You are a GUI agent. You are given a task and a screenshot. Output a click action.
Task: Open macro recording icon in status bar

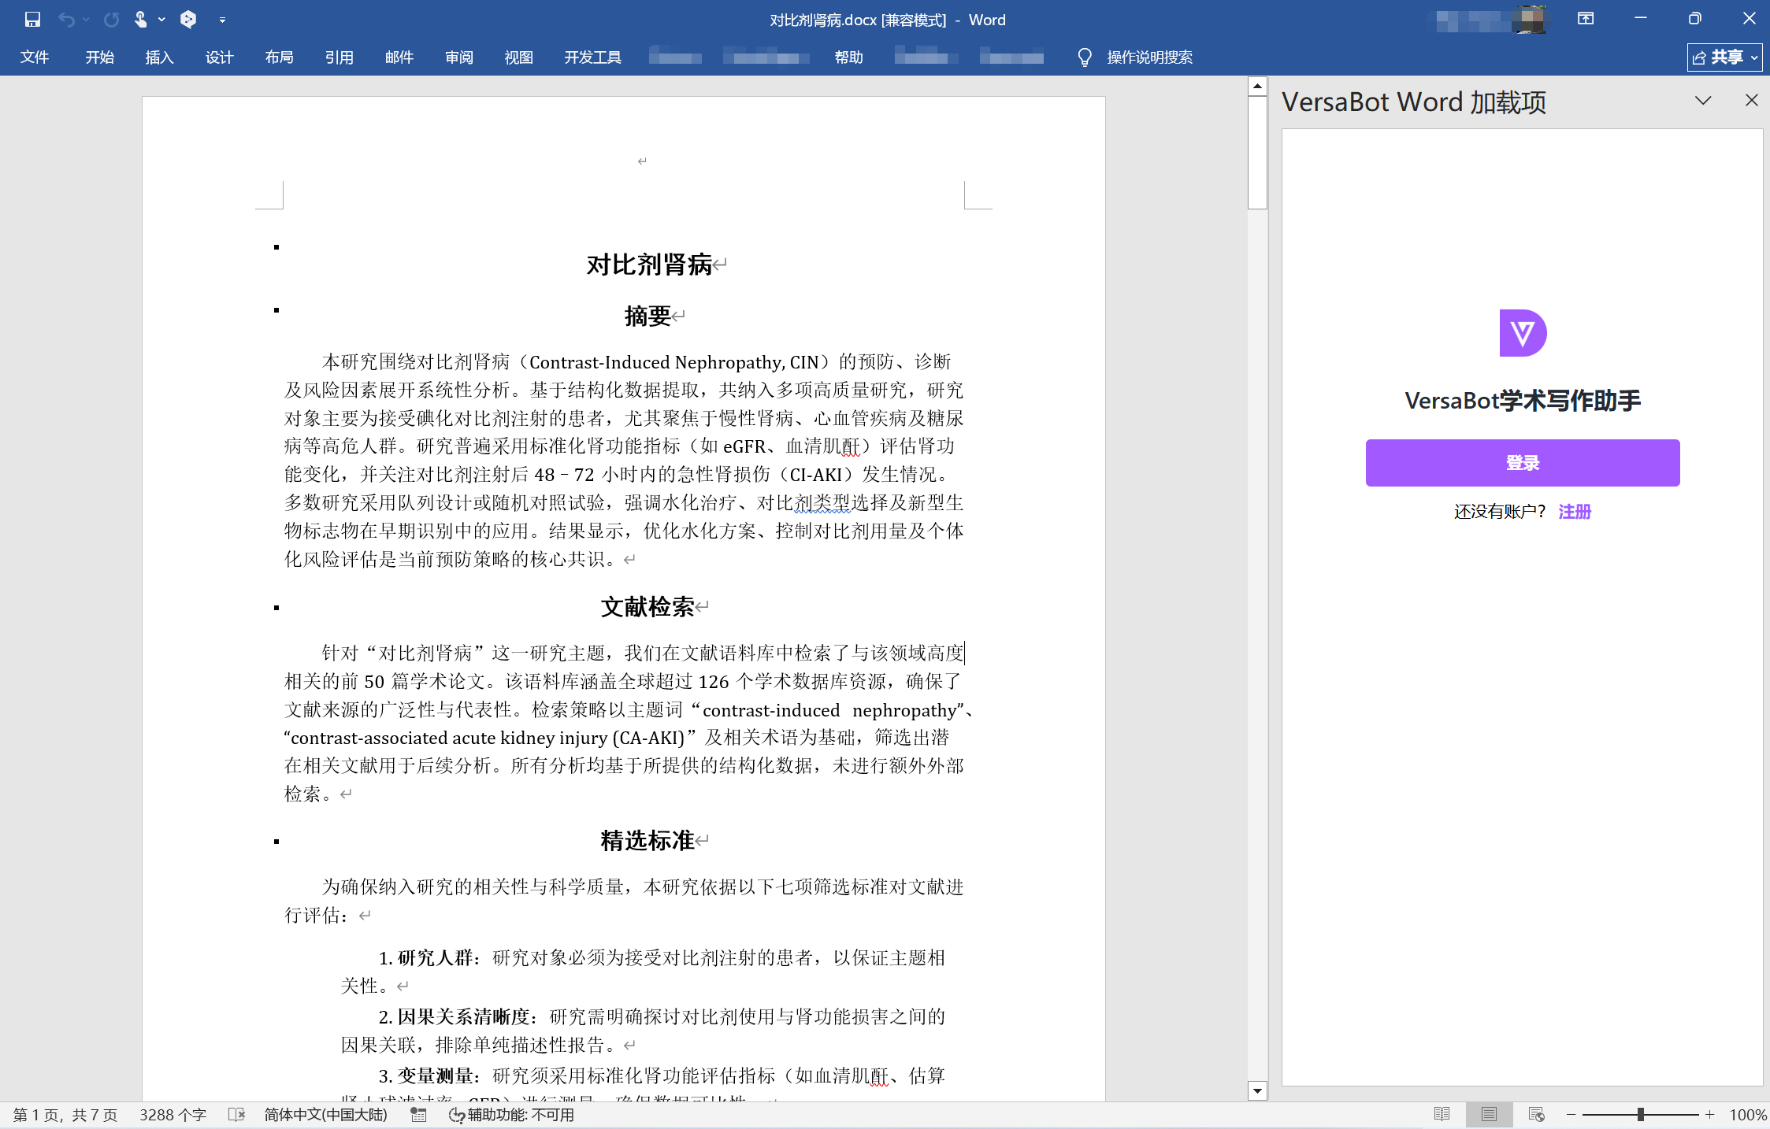(417, 1114)
